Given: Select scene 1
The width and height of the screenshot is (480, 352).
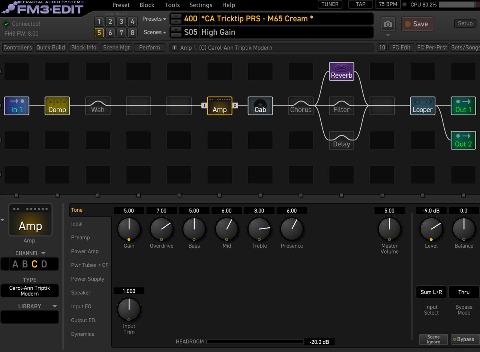Looking at the screenshot, I should 99,21.
